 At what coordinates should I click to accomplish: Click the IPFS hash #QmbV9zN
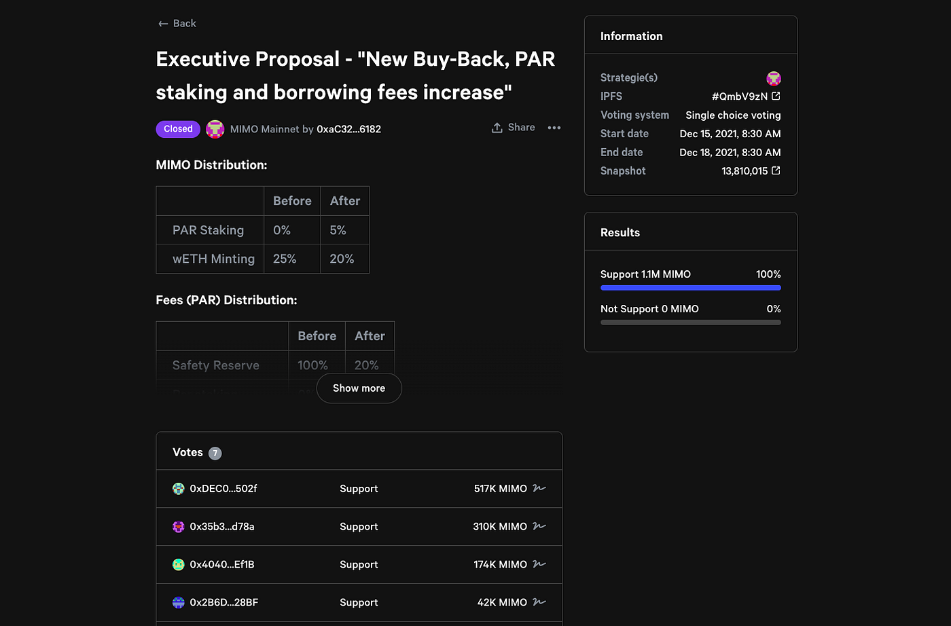(x=739, y=96)
